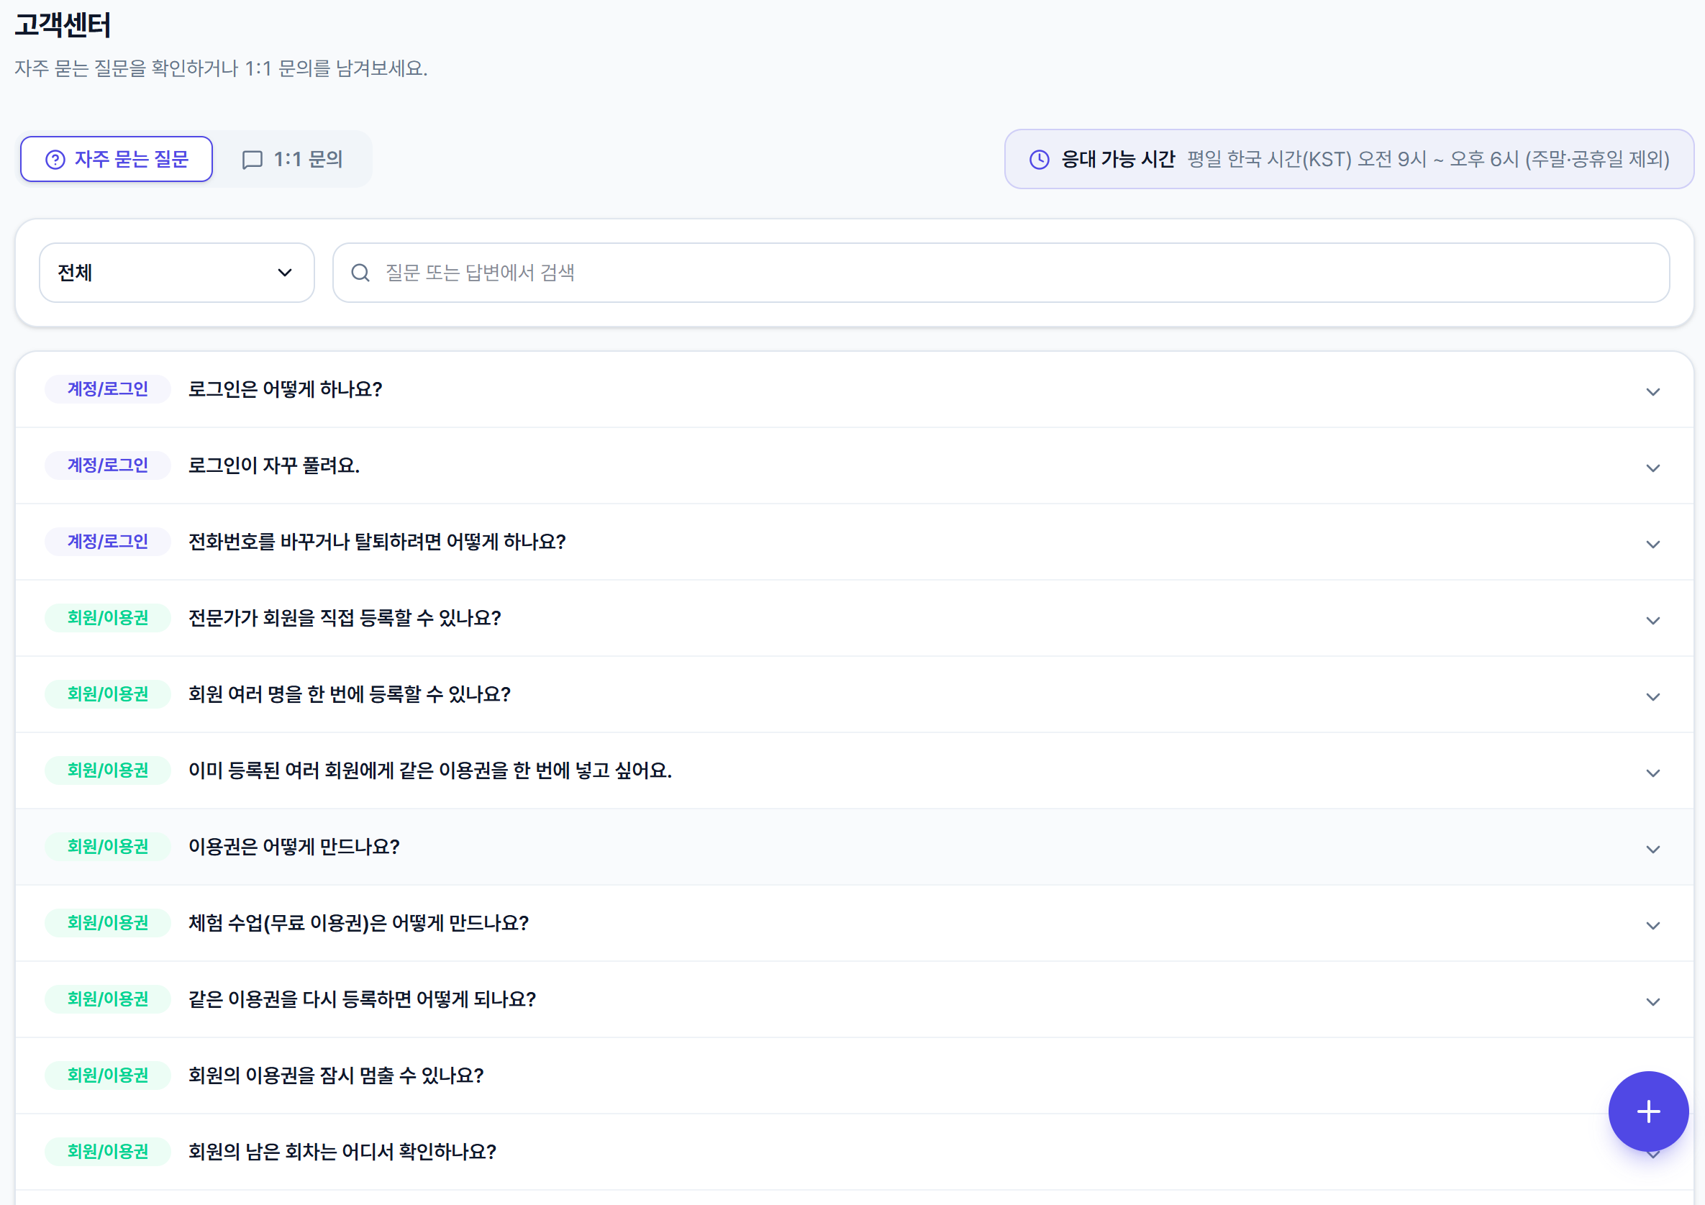The height and width of the screenshot is (1205, 1705).
Task: Expand chevron for 이용권은 어떻게 만드나요?
Action: 1653,849
